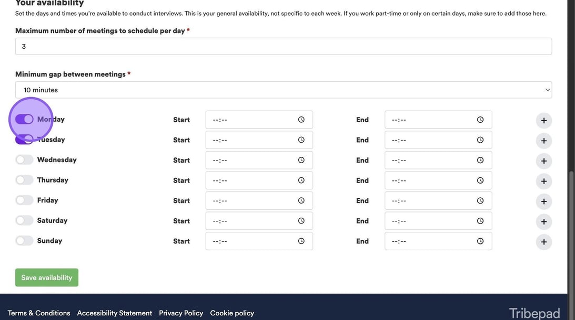Open the Terms & Conditions link
This screenshot has height=320, width=575.
39,313
